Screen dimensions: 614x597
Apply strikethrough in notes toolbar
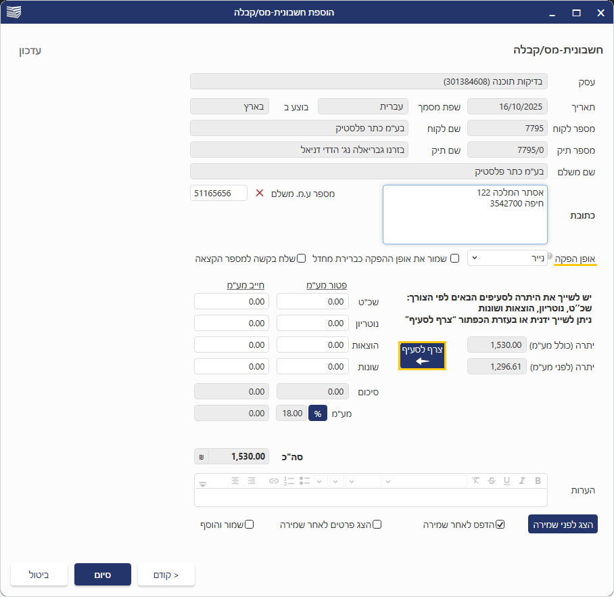click(492, 481)
